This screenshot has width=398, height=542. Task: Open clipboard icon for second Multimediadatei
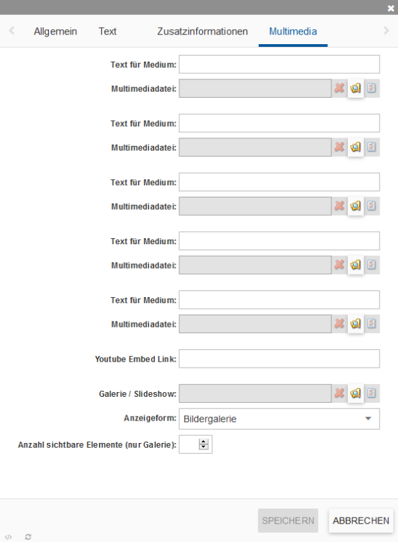pos(372,147)
